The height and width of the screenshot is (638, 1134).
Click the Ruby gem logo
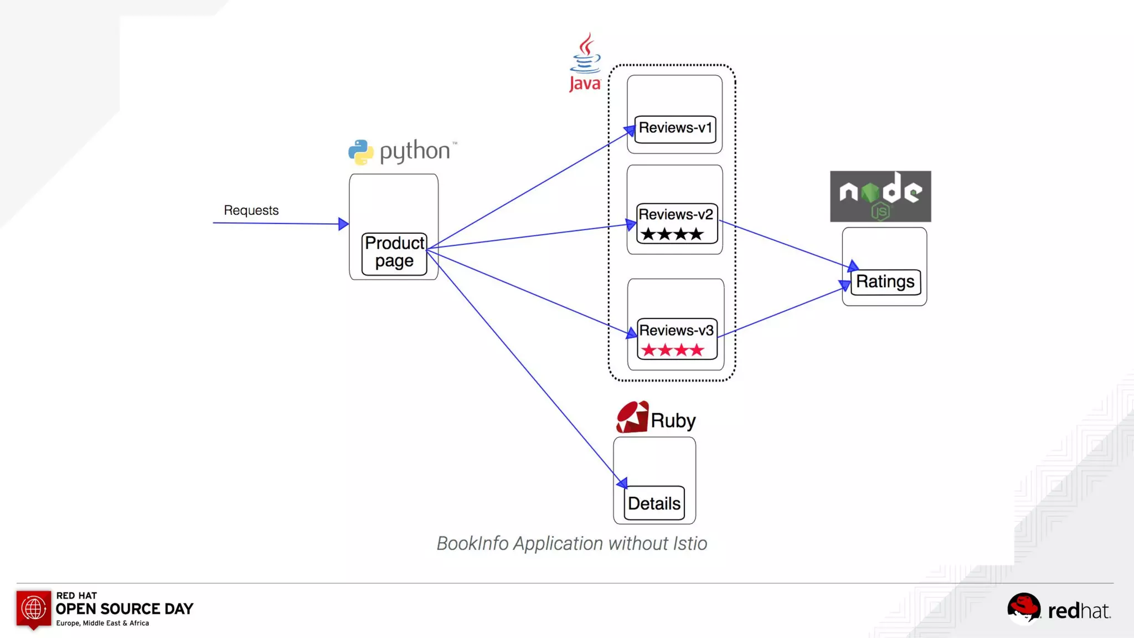pyautogui.click(x=632, y=417)
